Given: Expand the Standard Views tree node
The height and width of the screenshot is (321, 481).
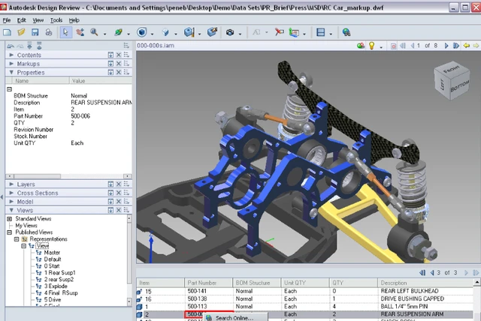Looking at the screenshot, I should (11, 218).
